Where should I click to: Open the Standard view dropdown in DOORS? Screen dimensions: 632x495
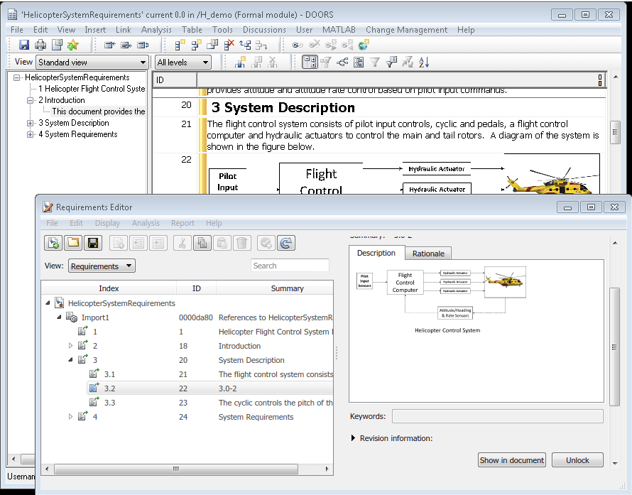pyautogui.click(x=92, y=62)
